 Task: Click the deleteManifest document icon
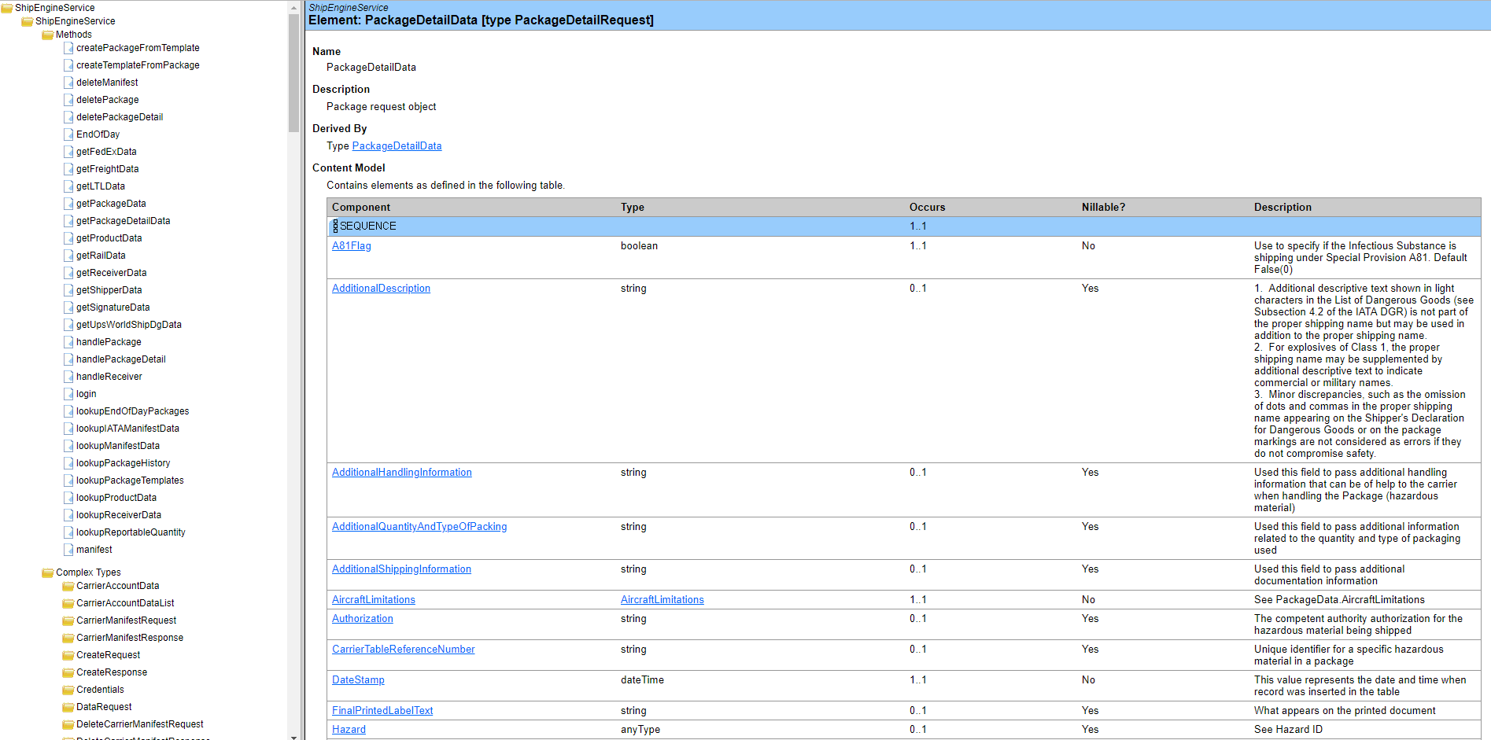pos(68,83)
